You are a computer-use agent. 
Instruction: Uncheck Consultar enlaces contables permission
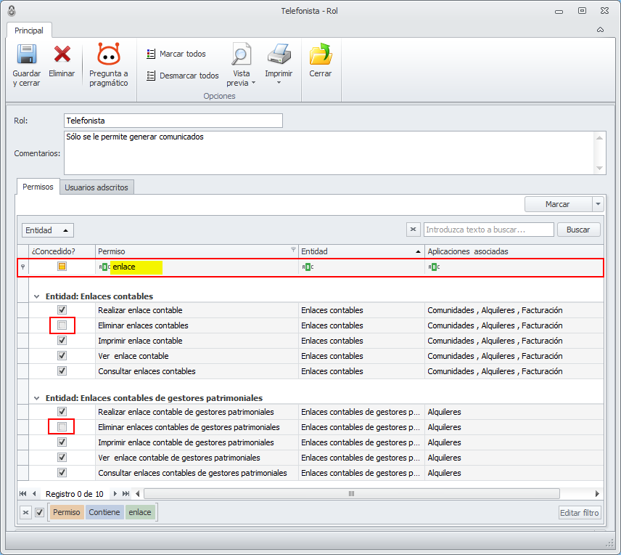62,371
